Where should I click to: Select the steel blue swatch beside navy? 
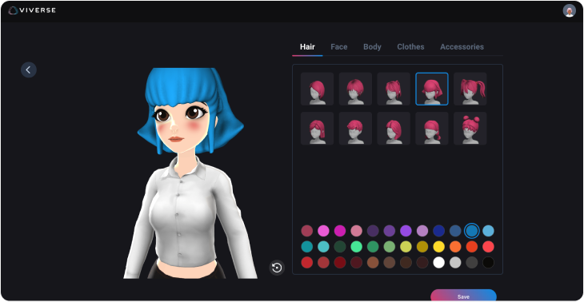pyautogui.click(x=455, y=231)
